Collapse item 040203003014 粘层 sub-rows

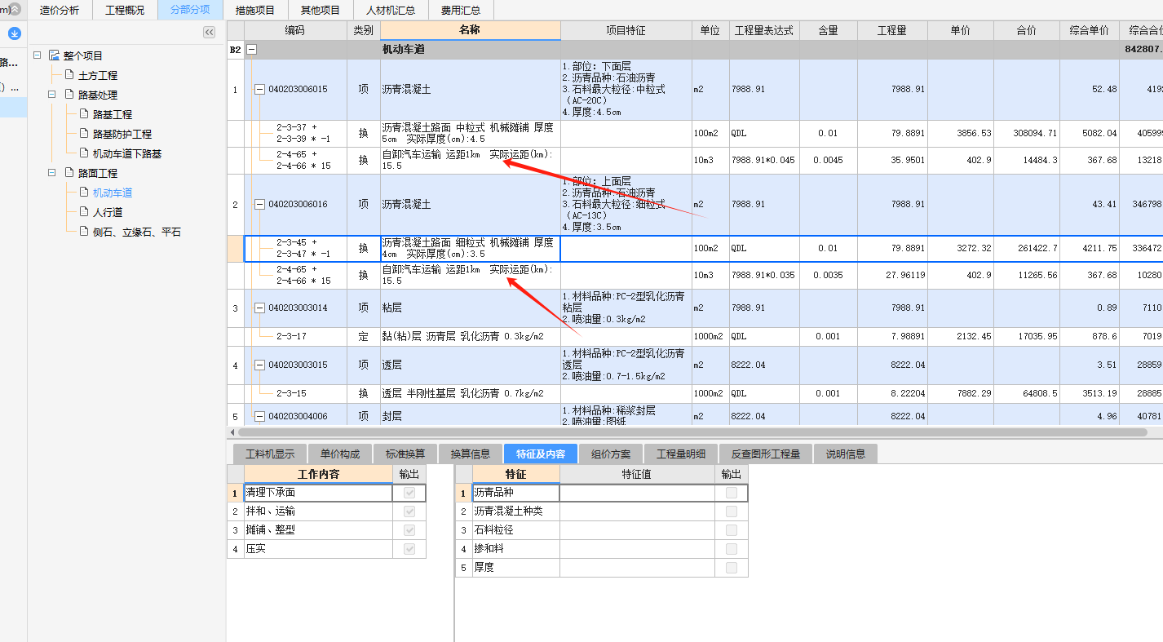[259, 308]
